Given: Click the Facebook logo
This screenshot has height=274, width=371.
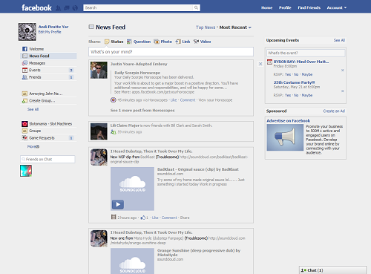Looking at the screenshot, I should pyautogui.click(x=36, y=8).
